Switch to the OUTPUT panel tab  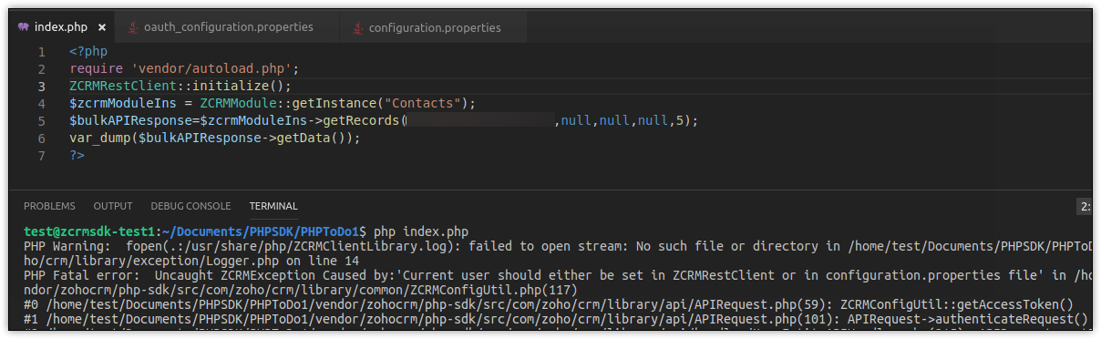tap(113, 206)
